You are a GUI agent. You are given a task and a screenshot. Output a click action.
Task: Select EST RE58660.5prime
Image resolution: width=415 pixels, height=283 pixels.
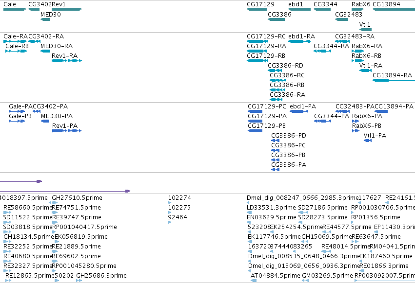(7, 212)
